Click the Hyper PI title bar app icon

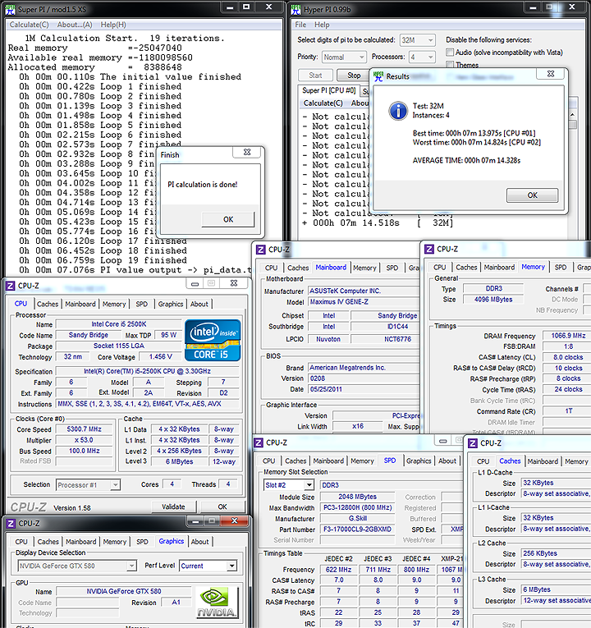click(x=295, y=9)
